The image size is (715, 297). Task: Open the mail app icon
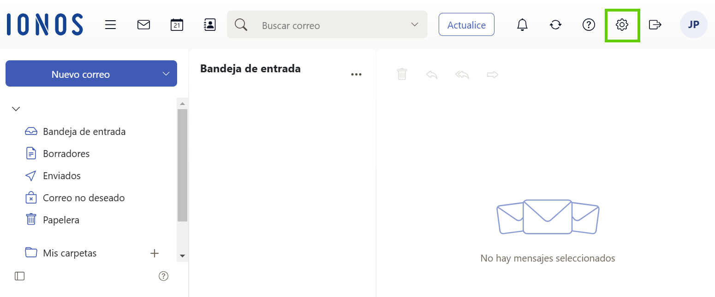pos(143,25)
